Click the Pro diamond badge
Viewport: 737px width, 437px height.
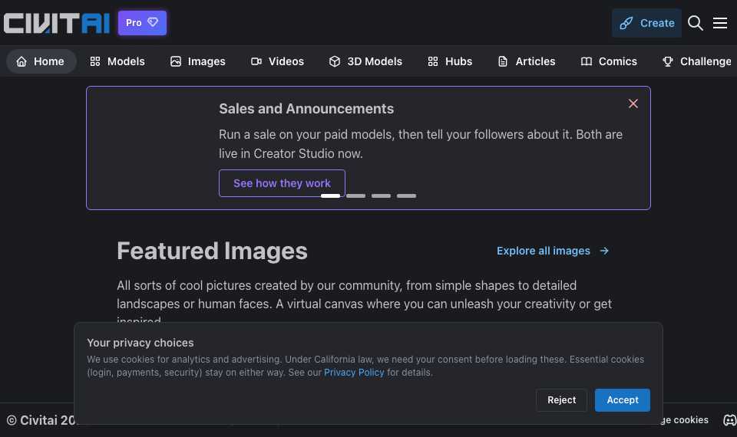click(x=142, y=22)
